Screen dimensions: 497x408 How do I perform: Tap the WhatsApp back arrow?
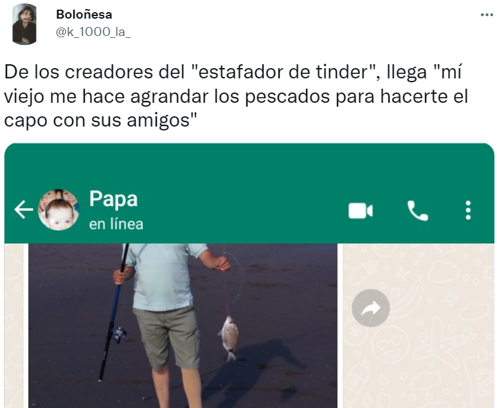(x=23, y=209)
